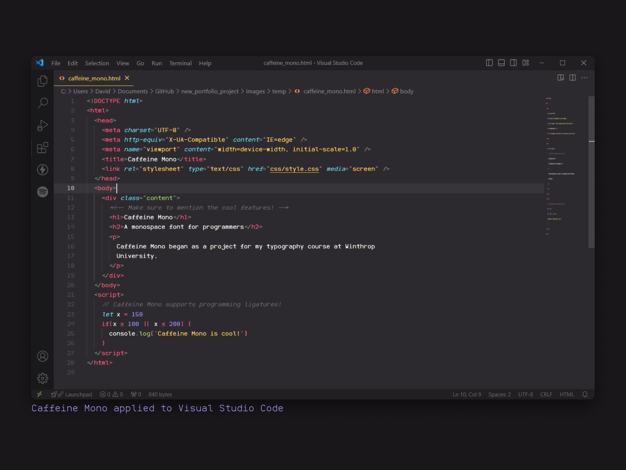626x470 pixels.
Task: Open the Manage gear icon
Action: tap(42, 378)
